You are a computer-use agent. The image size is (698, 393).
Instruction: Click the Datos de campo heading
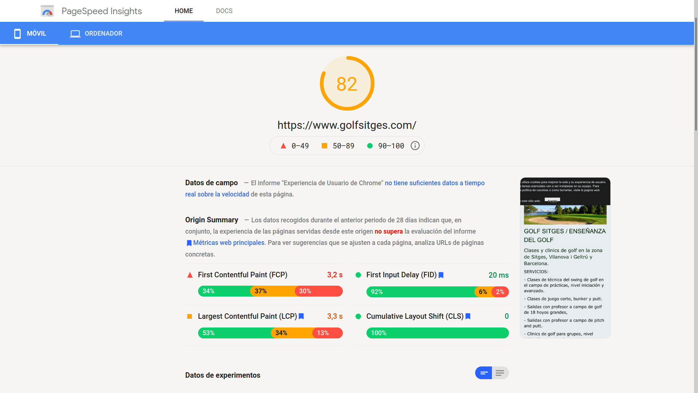211,183
